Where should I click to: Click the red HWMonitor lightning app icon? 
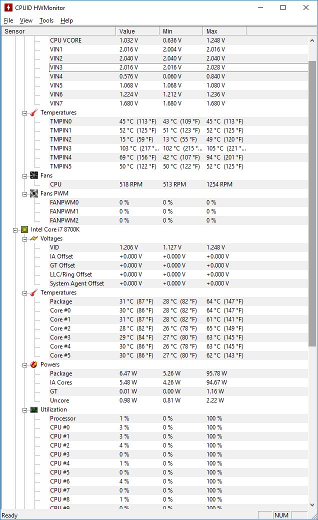[x=7, y=7]
